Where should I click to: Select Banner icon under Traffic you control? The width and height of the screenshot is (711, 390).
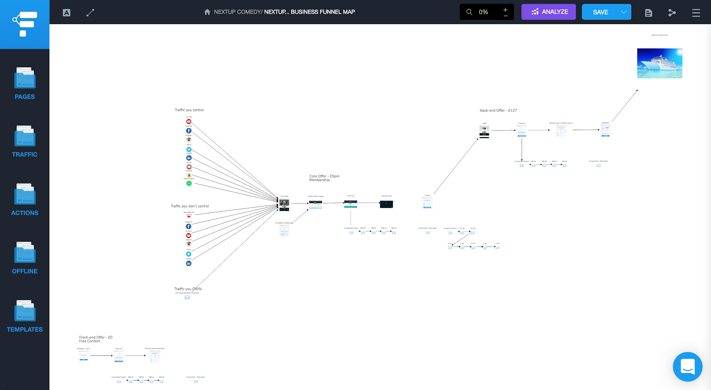[189, 167]
